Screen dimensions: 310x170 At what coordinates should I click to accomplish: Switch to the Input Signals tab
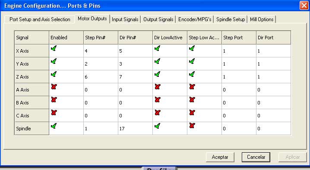[125, 19]
